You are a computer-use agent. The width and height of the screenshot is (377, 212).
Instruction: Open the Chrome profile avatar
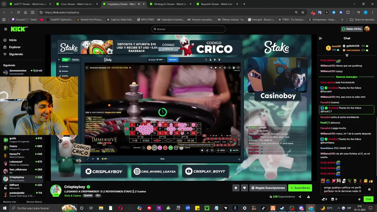point(366,12)
